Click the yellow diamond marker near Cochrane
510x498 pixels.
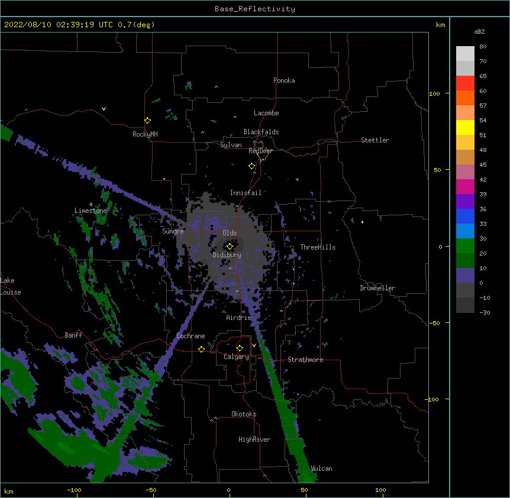pos(201,349)
